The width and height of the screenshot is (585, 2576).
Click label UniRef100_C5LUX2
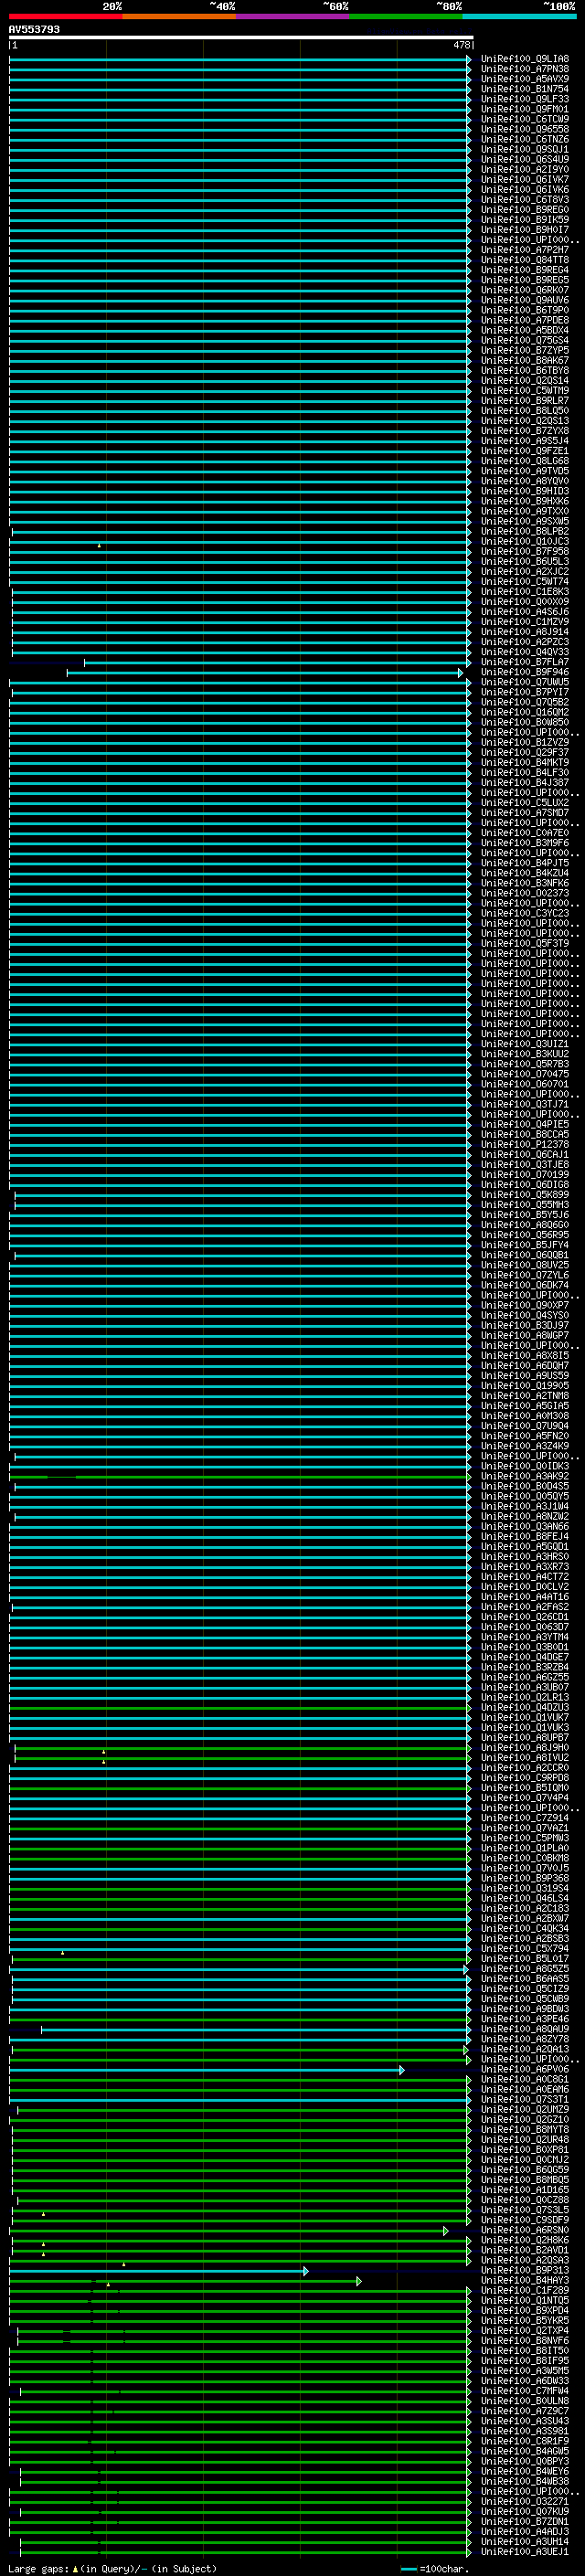[x=525, y=802]
